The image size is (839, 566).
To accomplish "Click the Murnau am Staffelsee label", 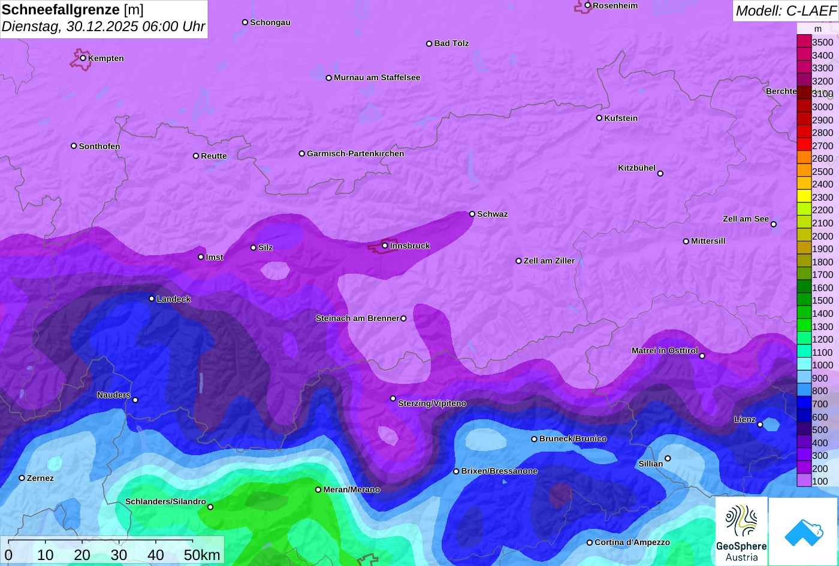I will [x=377, y=77].
